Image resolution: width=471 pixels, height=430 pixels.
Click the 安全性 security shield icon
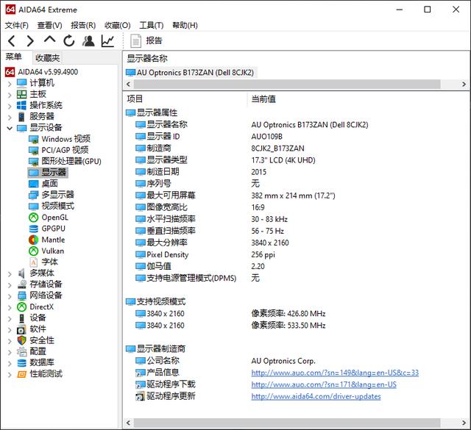pyautogui.click(x=21, y=340)
